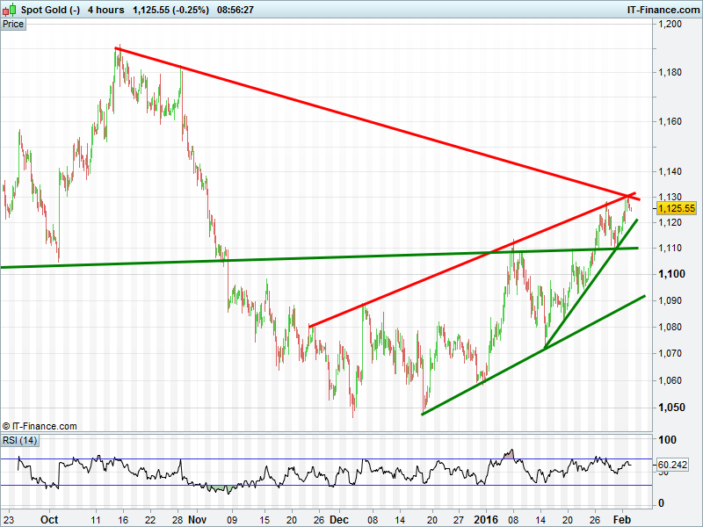Screen dimensions: 703x527
Task: Click the 1,125.55 (-0.25%) price readout
Action: pos(170,10)
